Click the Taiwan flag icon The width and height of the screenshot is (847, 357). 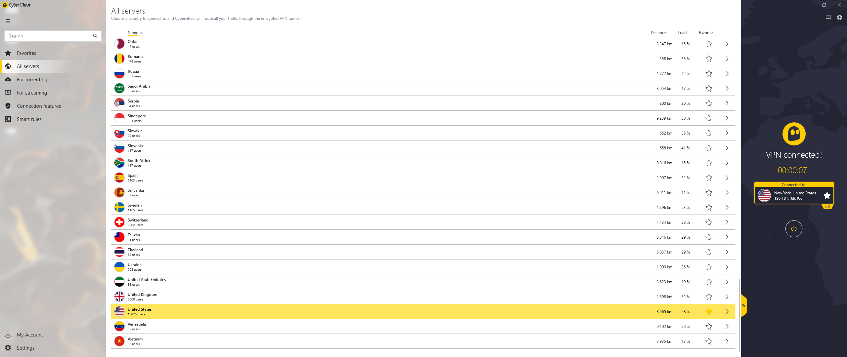119,237
